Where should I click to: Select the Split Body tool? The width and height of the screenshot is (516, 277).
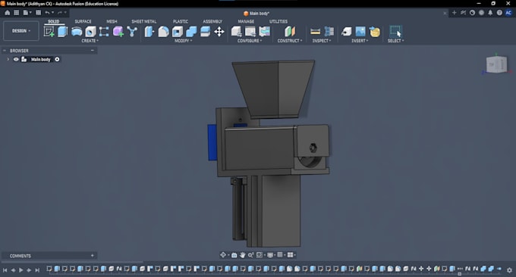click(x=205, y=32)
